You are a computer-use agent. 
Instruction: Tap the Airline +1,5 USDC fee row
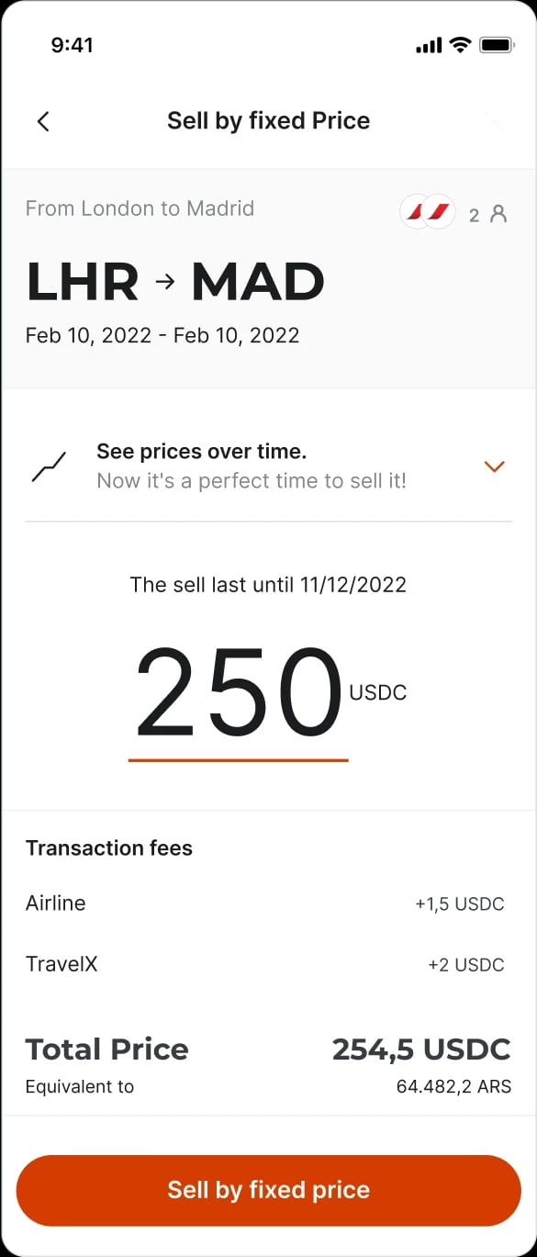(x=268, y=903)
